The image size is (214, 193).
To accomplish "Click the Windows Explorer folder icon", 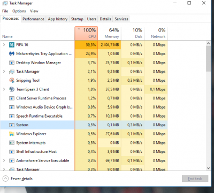I will [x=12, y=134].
